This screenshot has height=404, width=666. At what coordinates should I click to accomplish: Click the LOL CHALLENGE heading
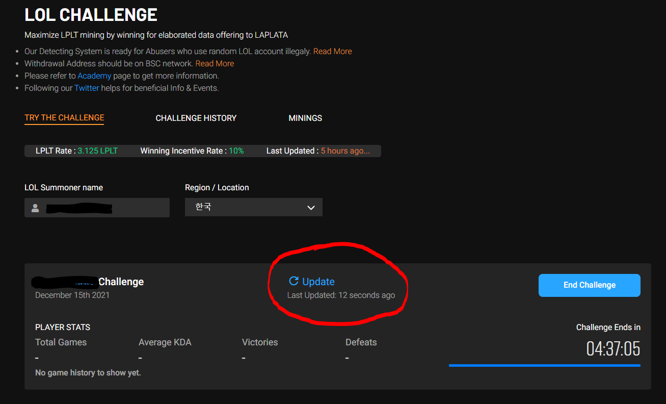91,15
